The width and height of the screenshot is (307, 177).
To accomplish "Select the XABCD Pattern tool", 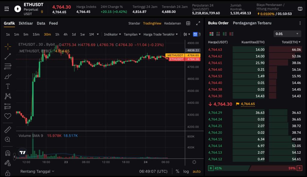I will tap(8, 96).
